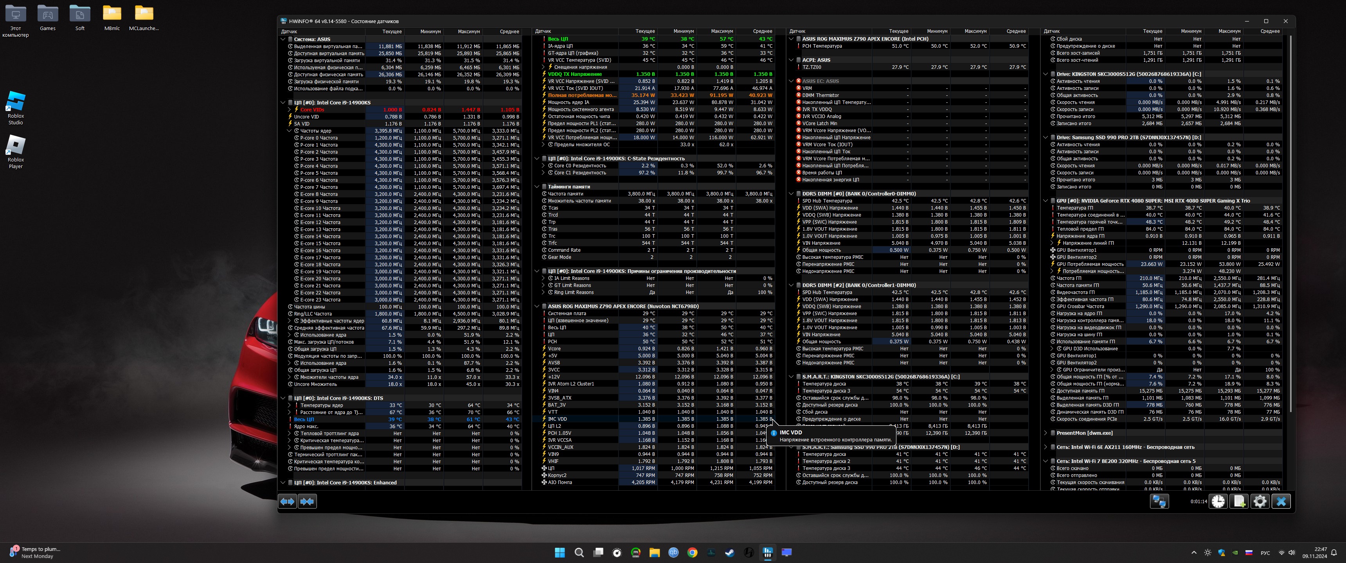Collapse the Система: ASUS sensor group

point(283,39)
